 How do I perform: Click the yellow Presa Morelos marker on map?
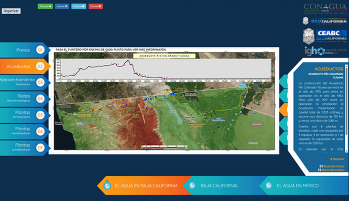click(x=248, y=87)
